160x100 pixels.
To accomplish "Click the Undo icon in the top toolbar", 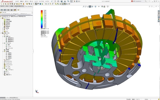I will (68, 1).
